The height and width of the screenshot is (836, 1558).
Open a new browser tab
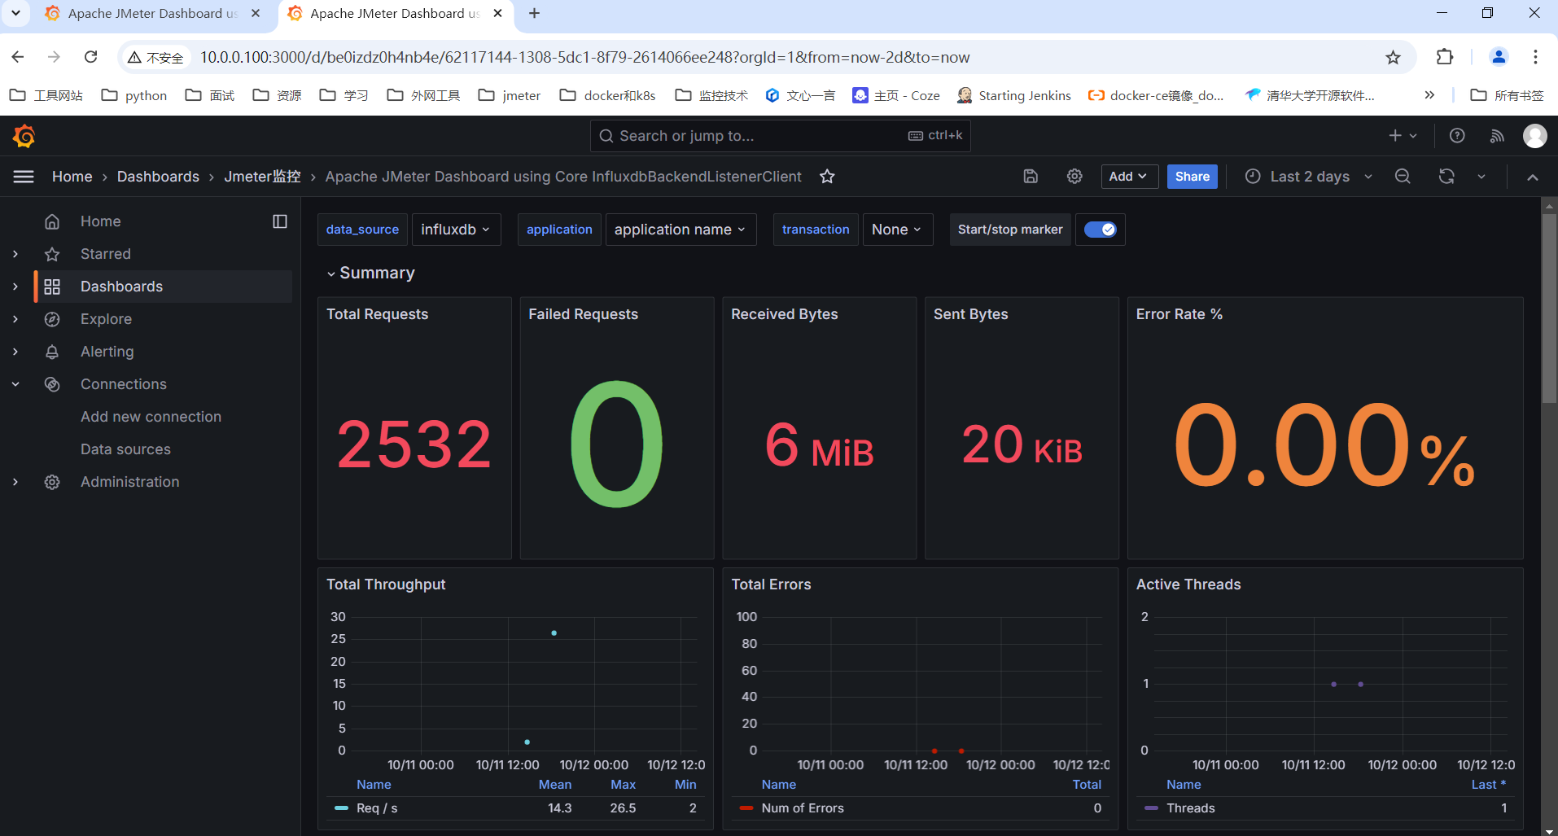click(534, 14)
